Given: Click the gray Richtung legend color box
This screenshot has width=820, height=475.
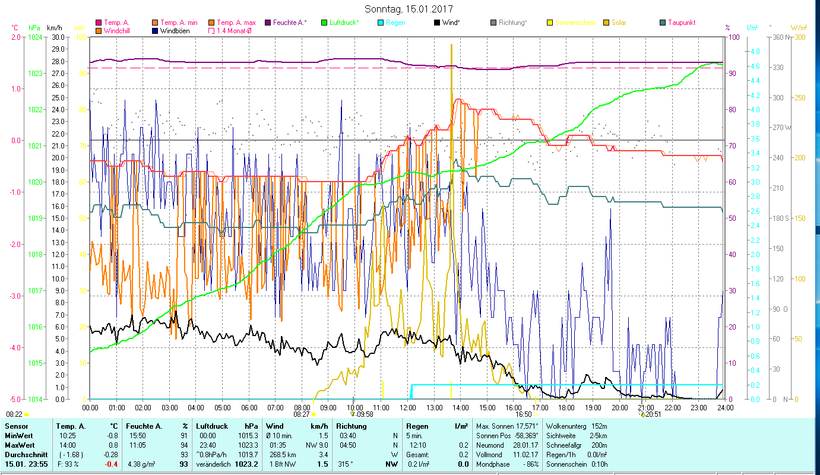Looking at the screenshot, I should click(493, 23).
